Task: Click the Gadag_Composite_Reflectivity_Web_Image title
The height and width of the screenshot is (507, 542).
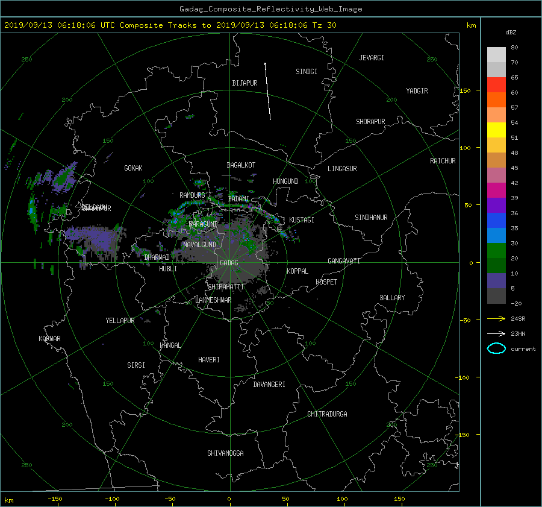Action: coord(270,9)
